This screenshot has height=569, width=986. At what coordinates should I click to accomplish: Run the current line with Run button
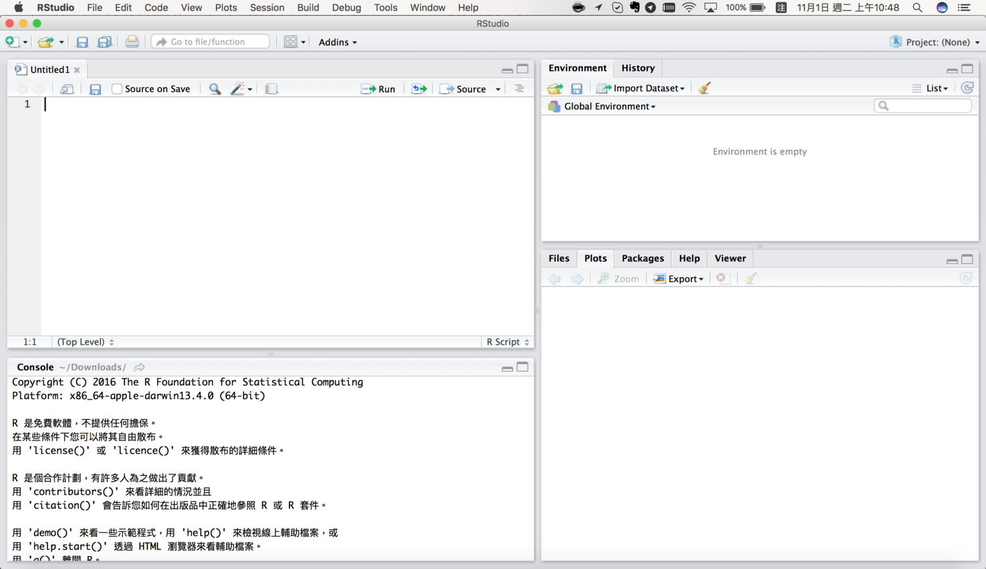point(378,89)
